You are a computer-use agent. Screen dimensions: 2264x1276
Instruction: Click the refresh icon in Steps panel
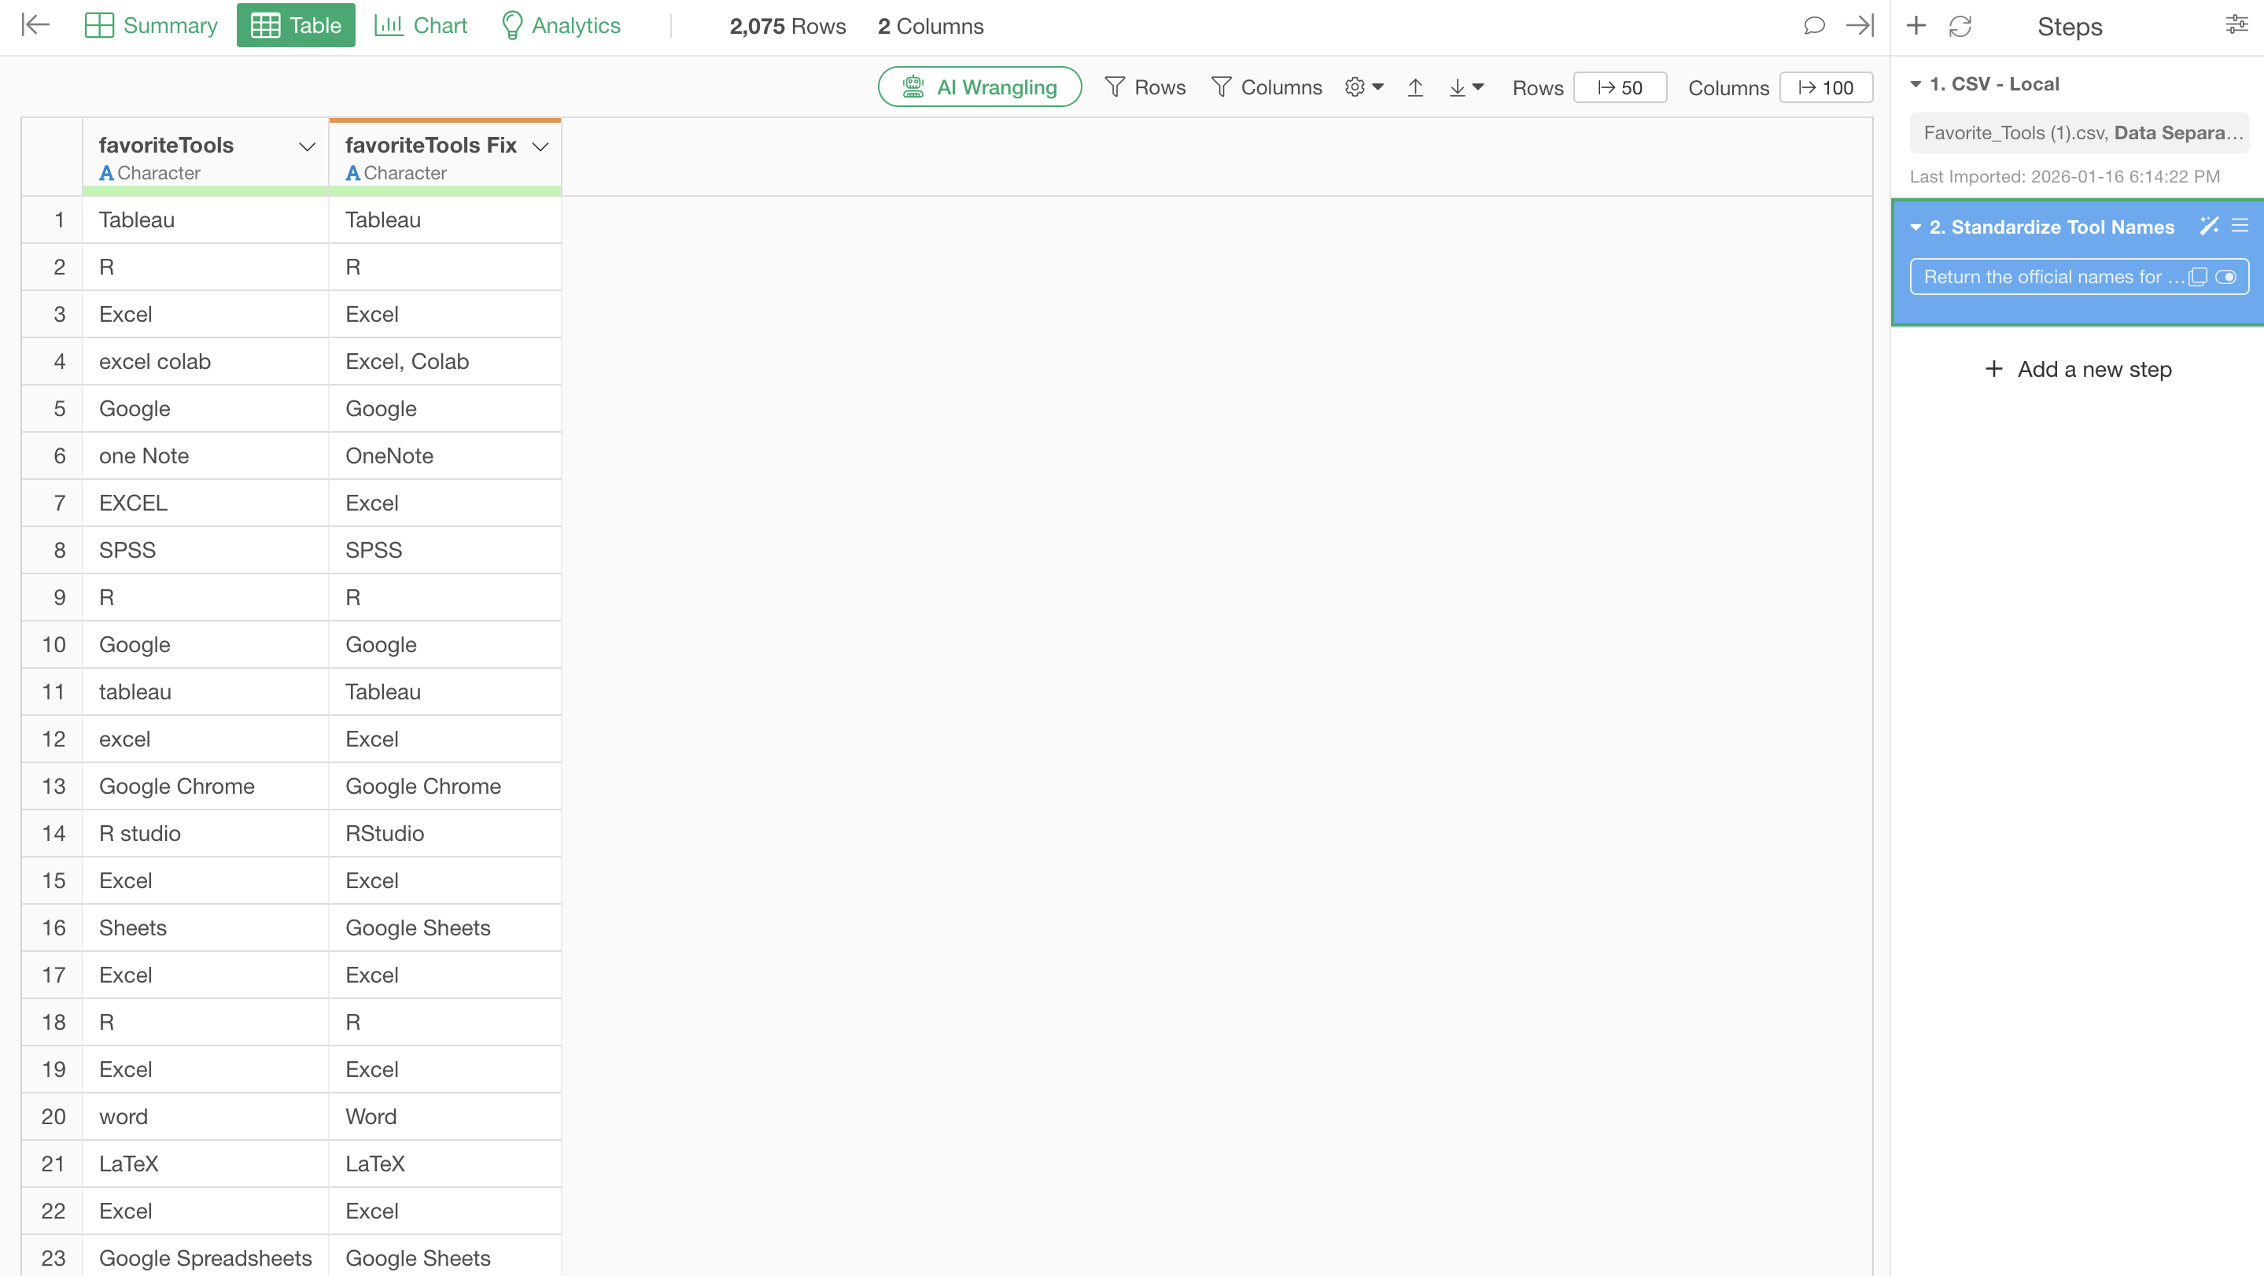coord(1960,27)
